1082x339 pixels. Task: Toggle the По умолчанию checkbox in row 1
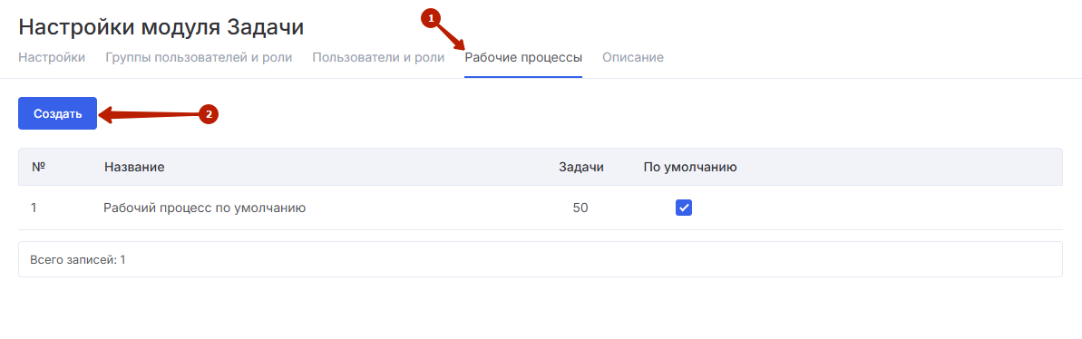[x=683, y=208]
